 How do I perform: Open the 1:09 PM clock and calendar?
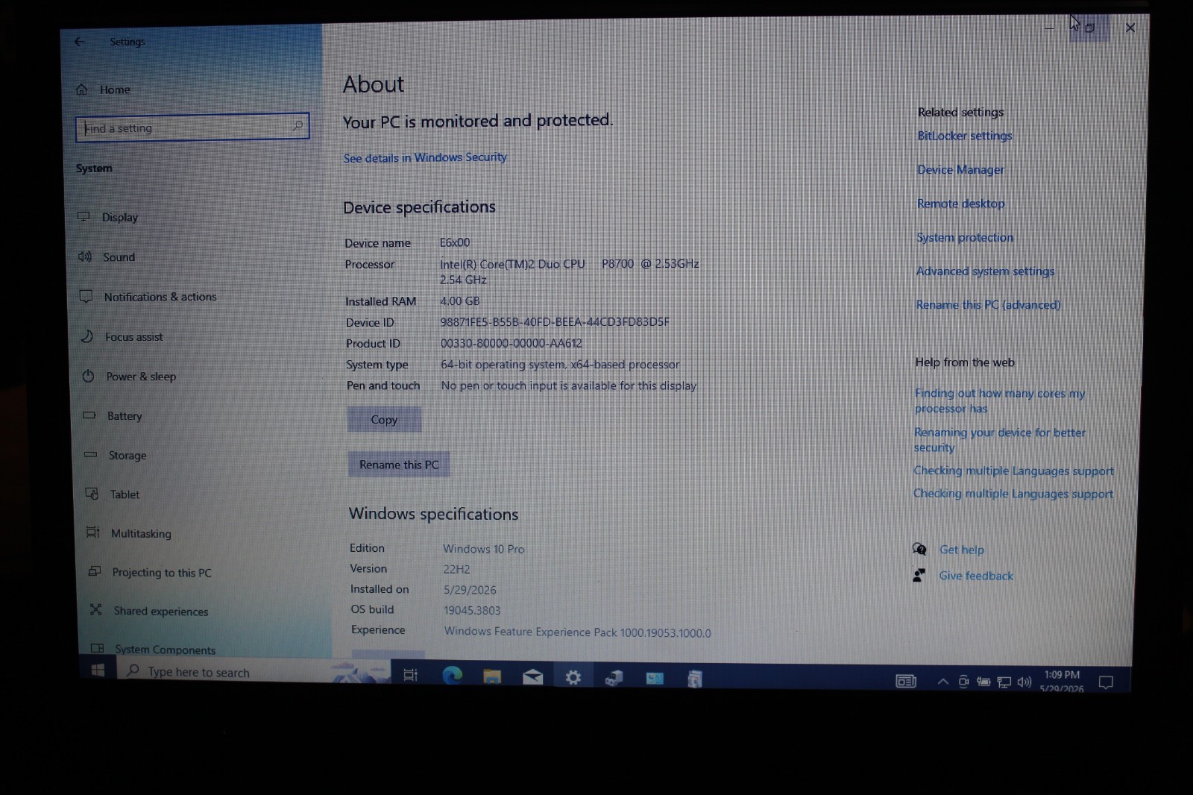(1062, 682)
